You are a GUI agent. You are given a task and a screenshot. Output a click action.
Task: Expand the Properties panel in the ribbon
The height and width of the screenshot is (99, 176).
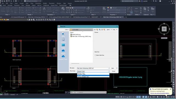[x=113, y=15]
